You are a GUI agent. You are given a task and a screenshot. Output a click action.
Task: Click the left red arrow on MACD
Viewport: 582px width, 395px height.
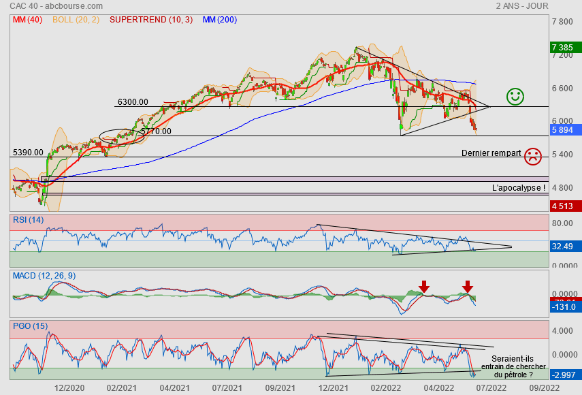(x=424, y=286)
